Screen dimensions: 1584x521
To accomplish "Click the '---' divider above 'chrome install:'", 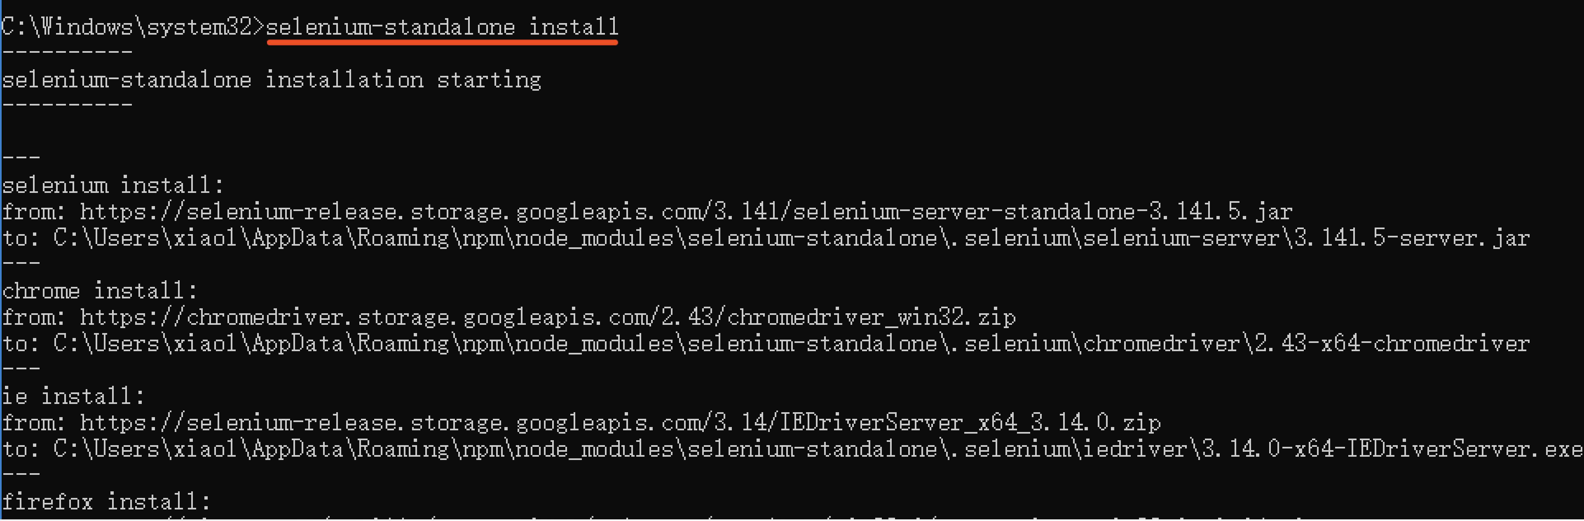I will (21, 263).
